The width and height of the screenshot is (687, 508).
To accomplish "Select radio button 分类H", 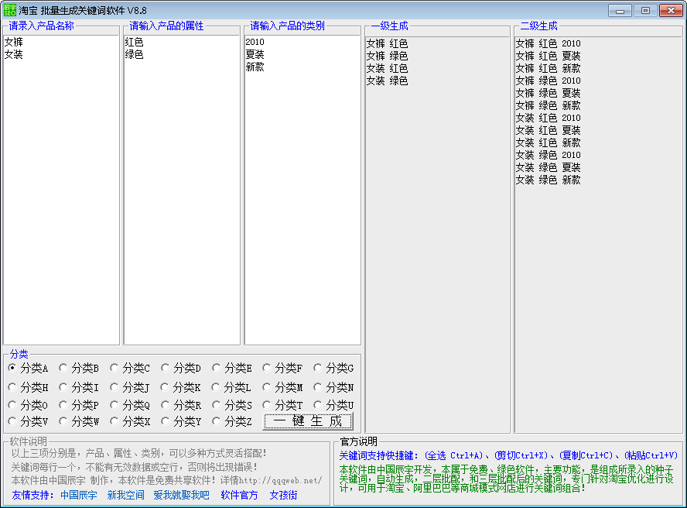I will 28,387.
